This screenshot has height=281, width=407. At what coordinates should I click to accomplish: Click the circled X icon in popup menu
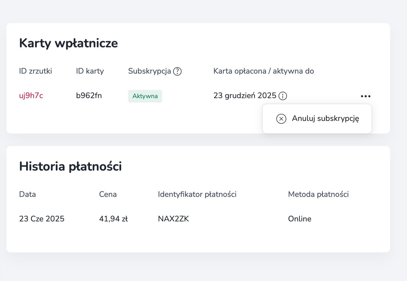281,119
